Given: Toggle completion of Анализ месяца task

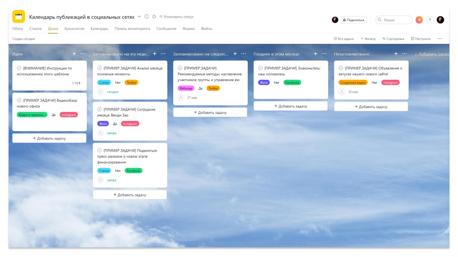Looking at the screenshot, I should click(100, 68).
